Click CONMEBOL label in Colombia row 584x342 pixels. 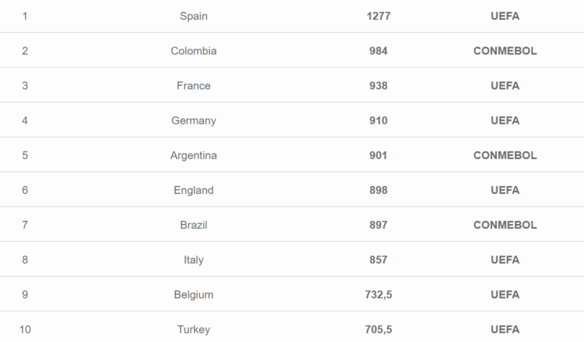point(505,51)
